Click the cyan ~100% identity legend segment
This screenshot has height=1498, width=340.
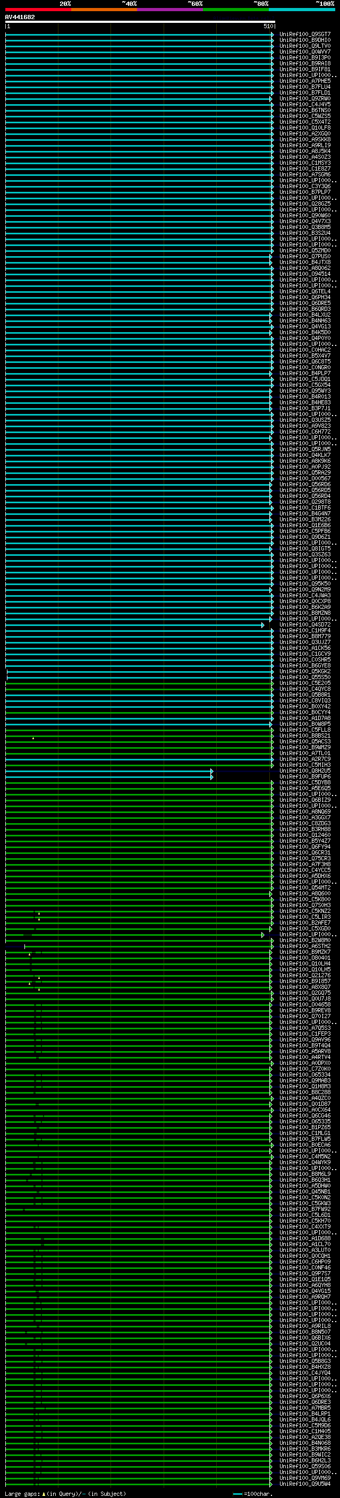302,10
